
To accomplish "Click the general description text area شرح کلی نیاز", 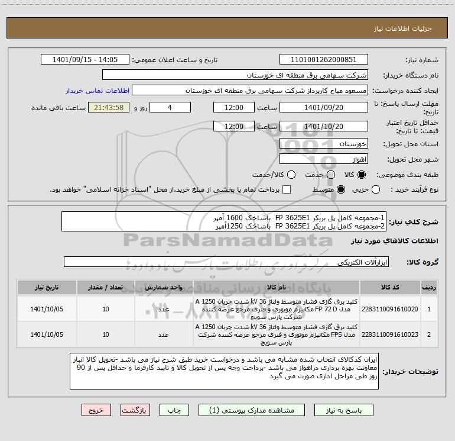I will coord(224,221).
